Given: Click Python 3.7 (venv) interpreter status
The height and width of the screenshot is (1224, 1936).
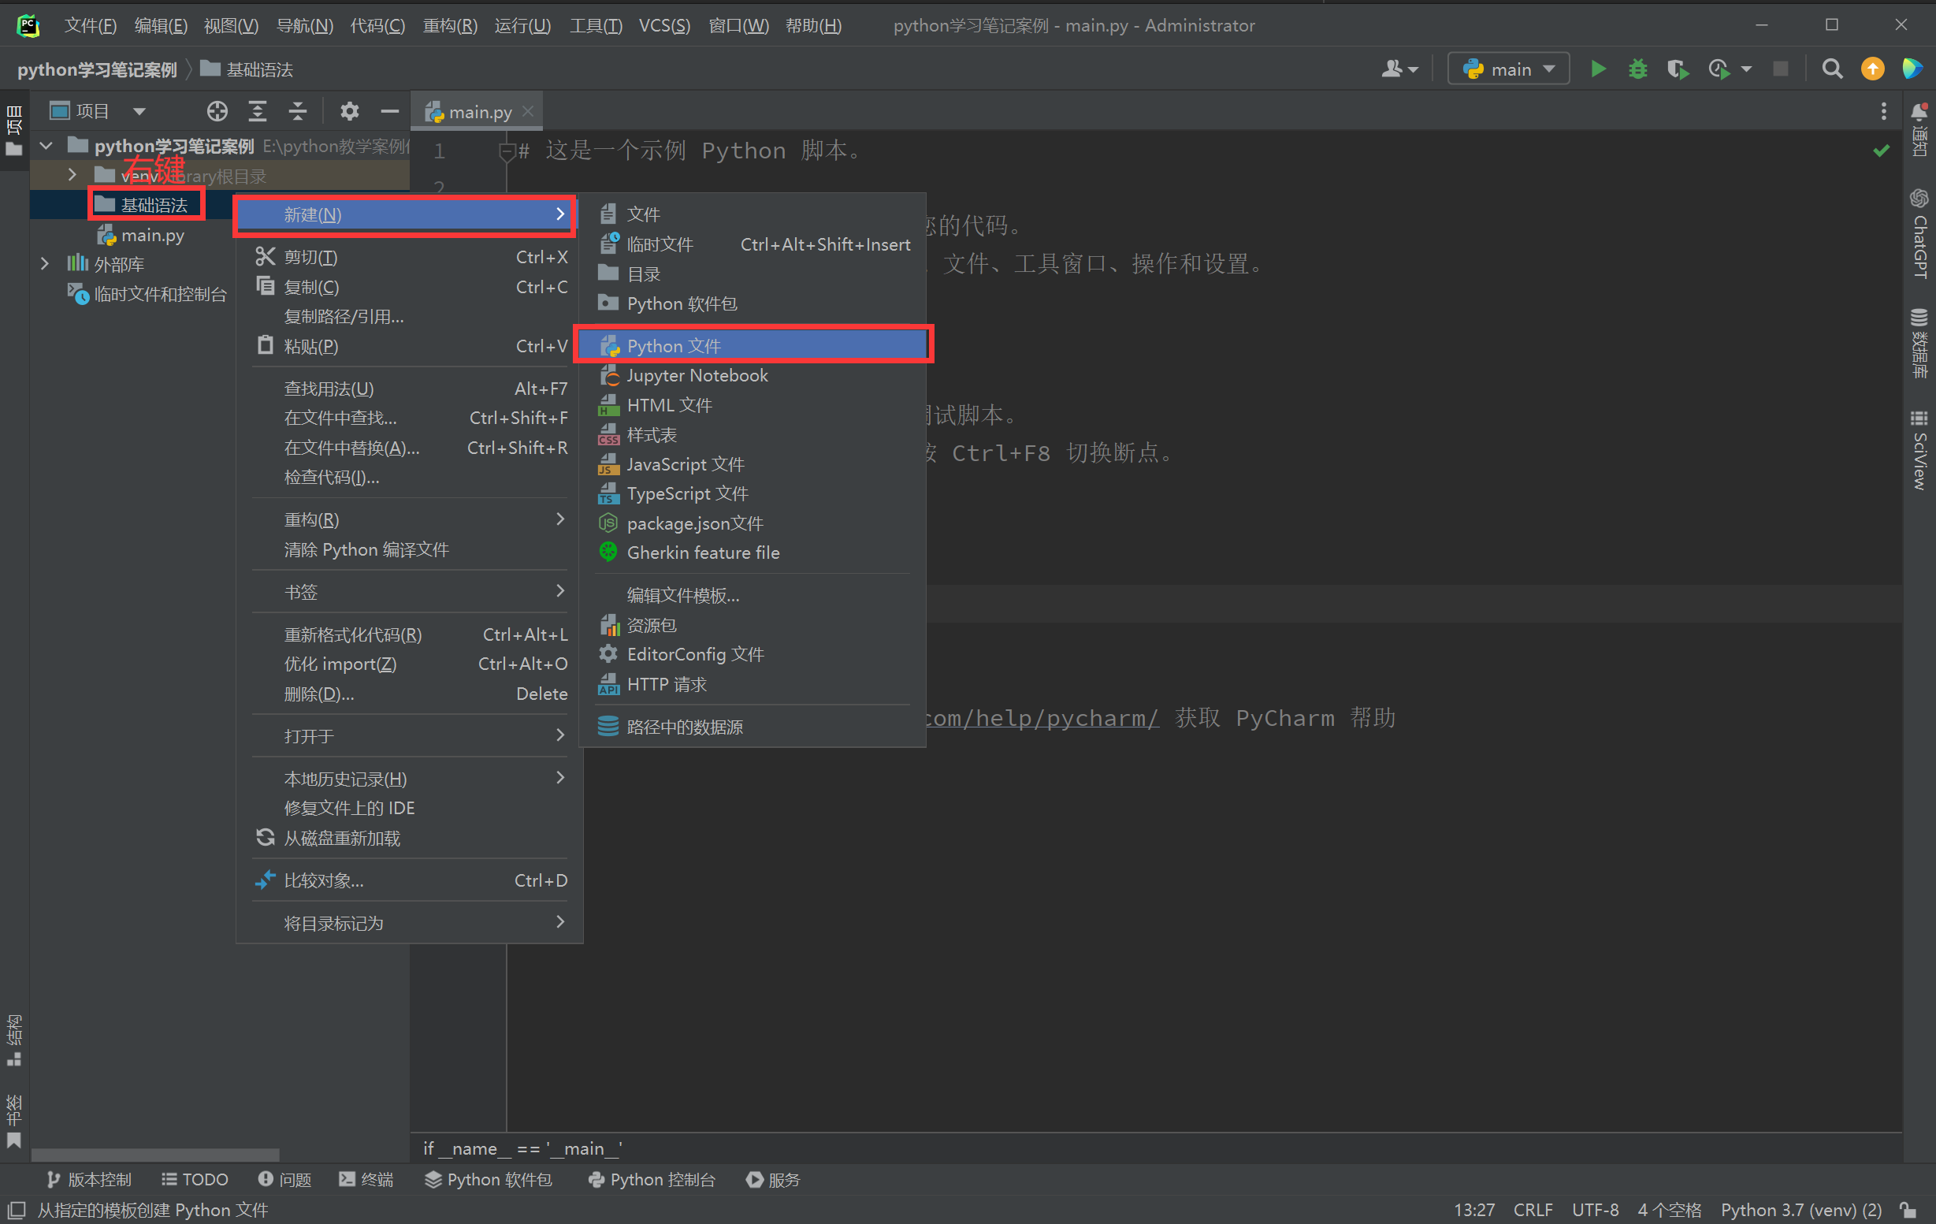Looking at the screenshot, I should click(x=1800, y=1210).
